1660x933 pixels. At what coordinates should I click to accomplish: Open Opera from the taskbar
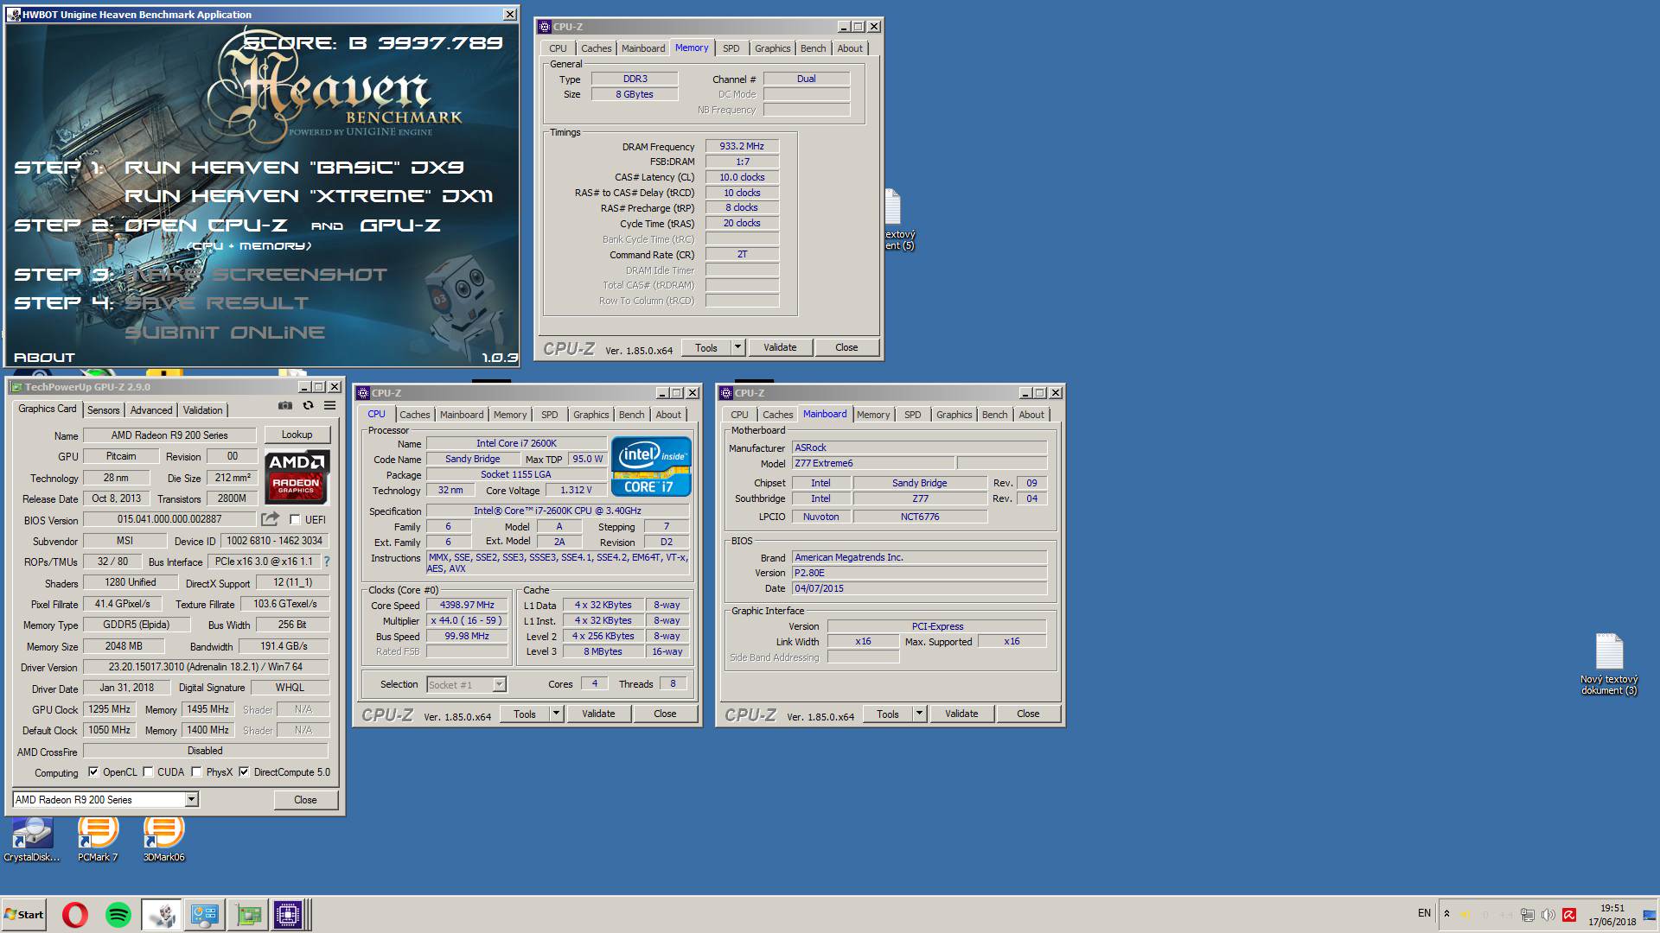(75, 915)
